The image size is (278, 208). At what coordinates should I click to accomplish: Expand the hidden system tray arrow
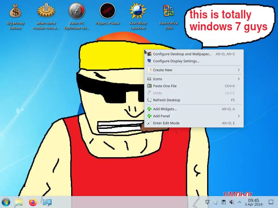coord(239,202)
